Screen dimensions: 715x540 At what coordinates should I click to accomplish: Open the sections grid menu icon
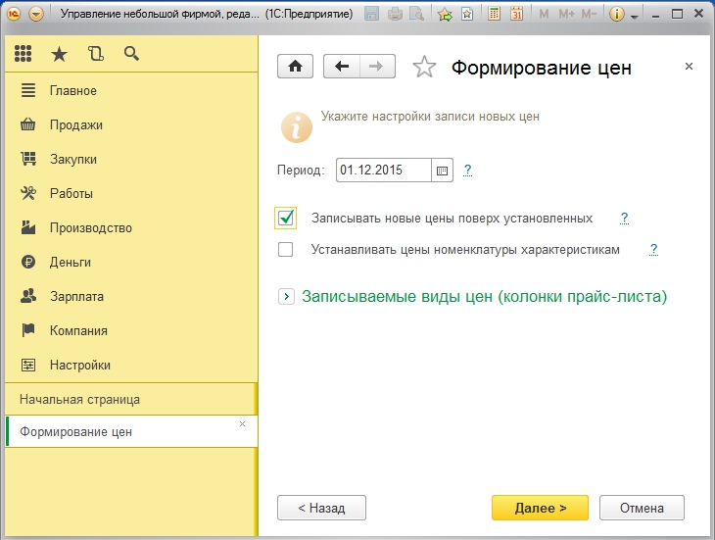(x=23, y=54)
